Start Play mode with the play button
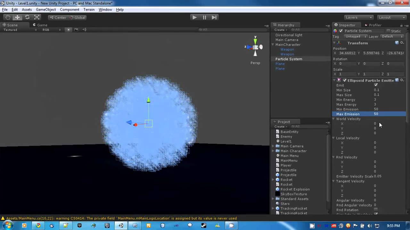This screenshot has height=230, width=410. pos(194,18)
